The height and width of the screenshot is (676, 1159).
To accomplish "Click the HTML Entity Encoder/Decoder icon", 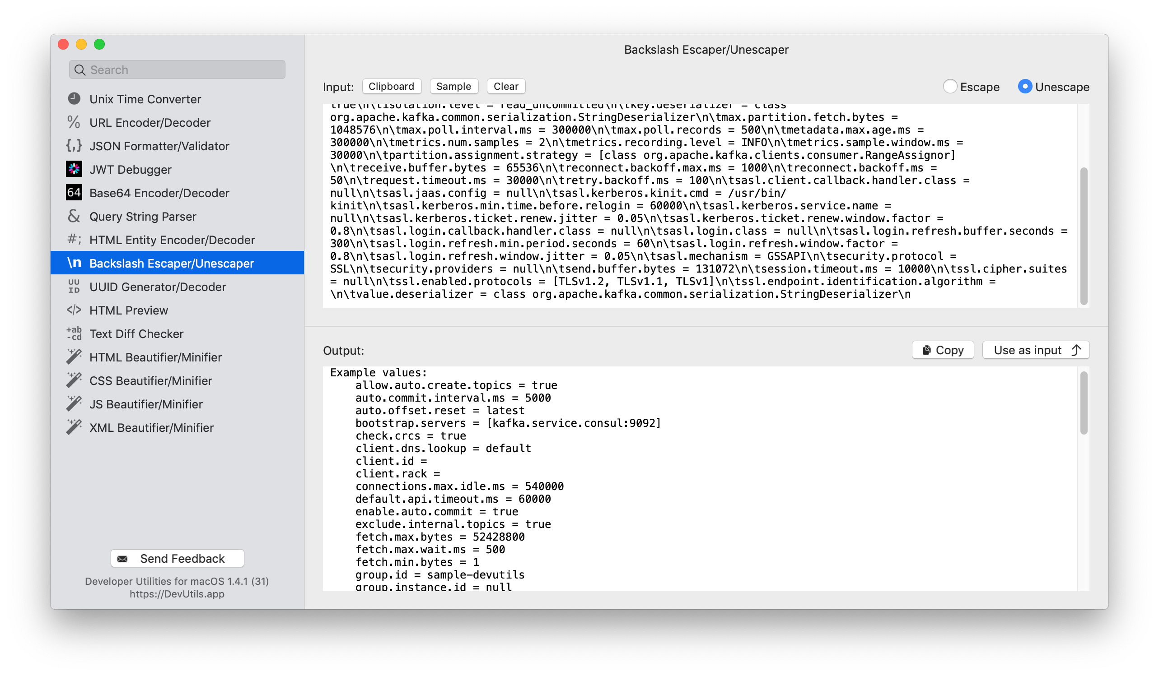I will pyautogui.click(x=73, y=239).
